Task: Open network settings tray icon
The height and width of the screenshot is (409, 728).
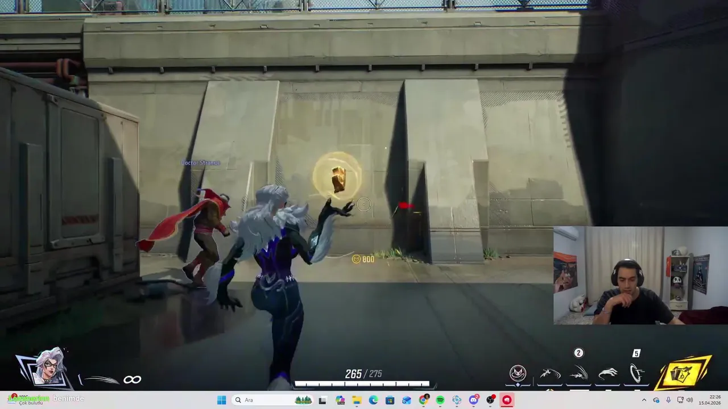Action: (x=680, y=400)
